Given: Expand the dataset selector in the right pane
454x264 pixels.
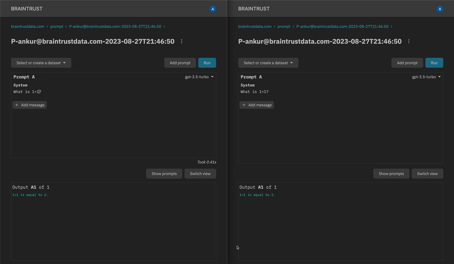Looking at the screenshot, I should click(x=268, y=63).
